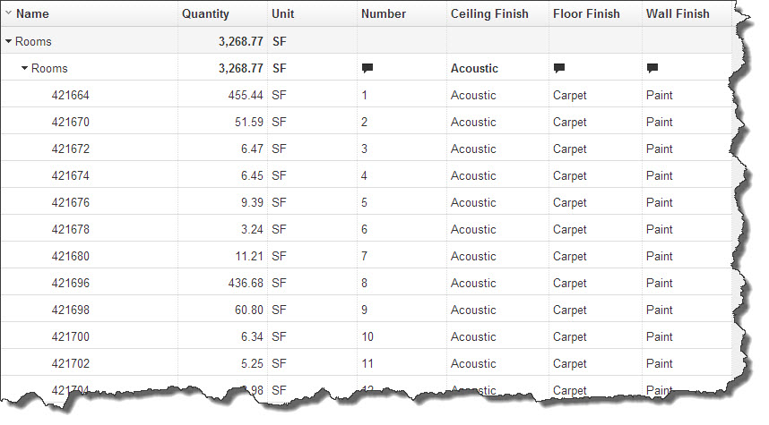Click comment icon in Wall Finish column
This screenshot has width=769, height=425.
point(652,68)
